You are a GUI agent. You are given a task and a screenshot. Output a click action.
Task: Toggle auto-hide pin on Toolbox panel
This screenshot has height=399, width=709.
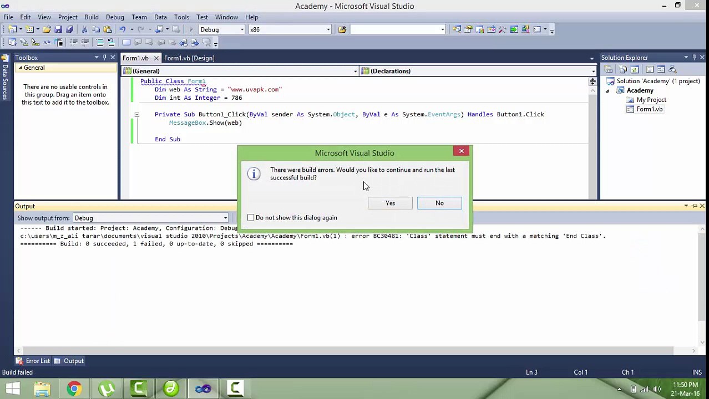pyautogui.click(x=104, y=58)
